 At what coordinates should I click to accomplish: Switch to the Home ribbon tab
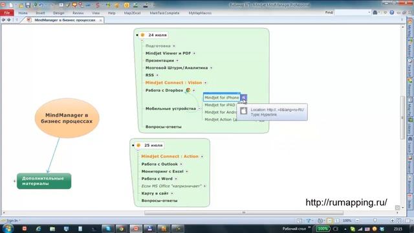tap(23, 13)
